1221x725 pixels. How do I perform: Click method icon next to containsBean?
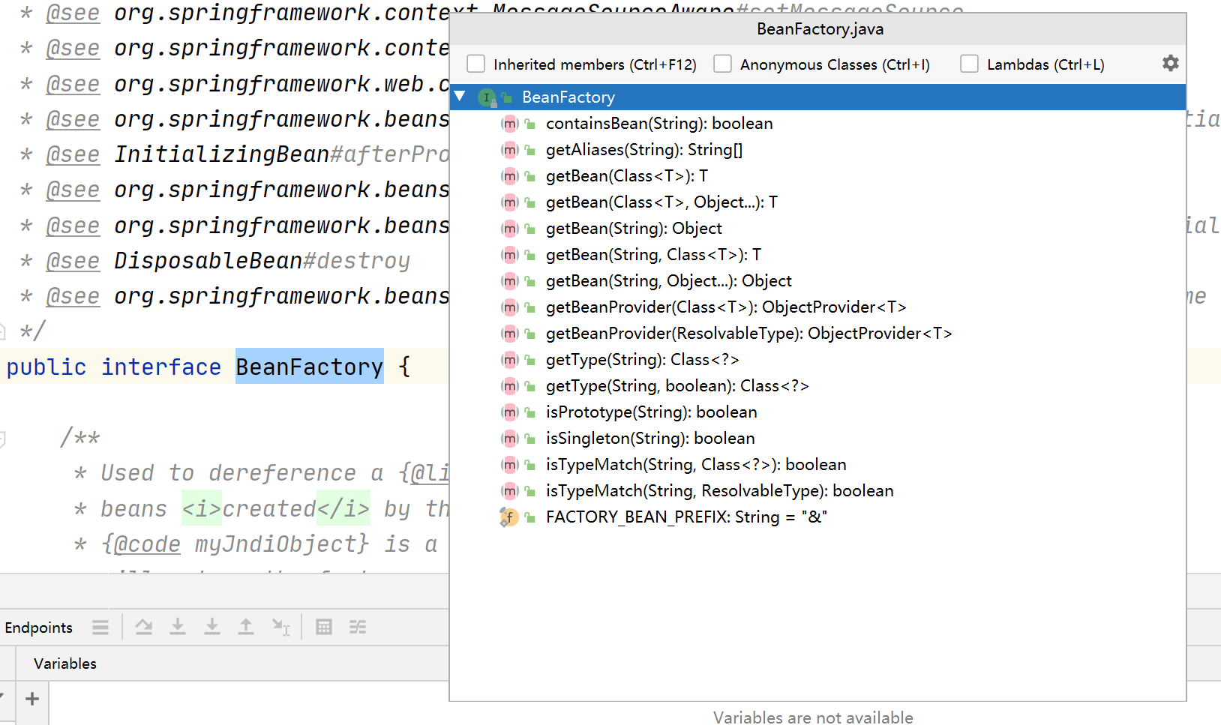coord(510,124)
